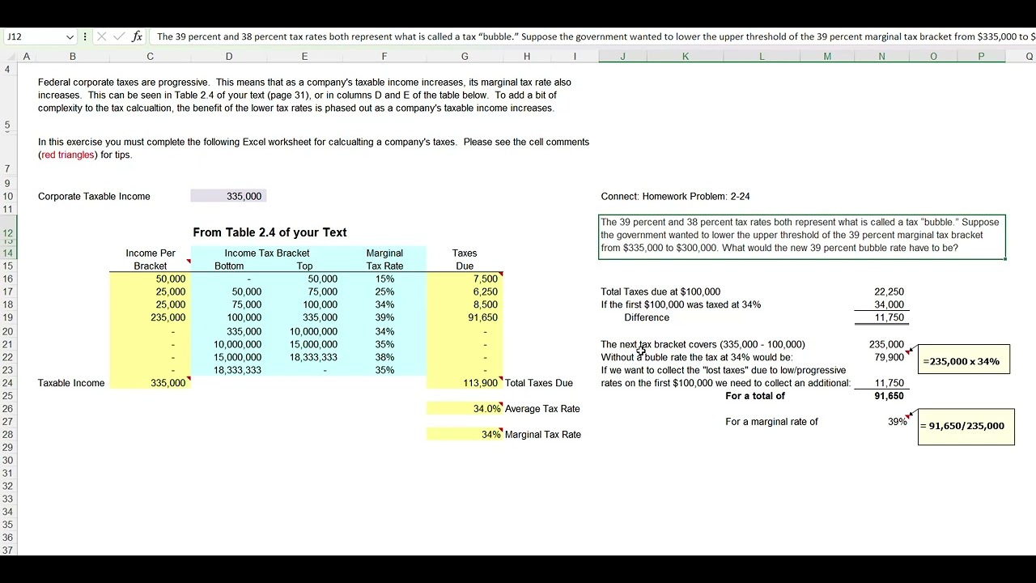Click inside the formula bar text
Screen dimensions: 1036x583
(595, 36)
